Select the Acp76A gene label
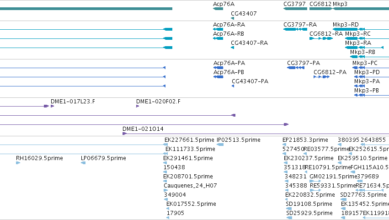Viewport: 389px width, 220px height. coord(224,4)
